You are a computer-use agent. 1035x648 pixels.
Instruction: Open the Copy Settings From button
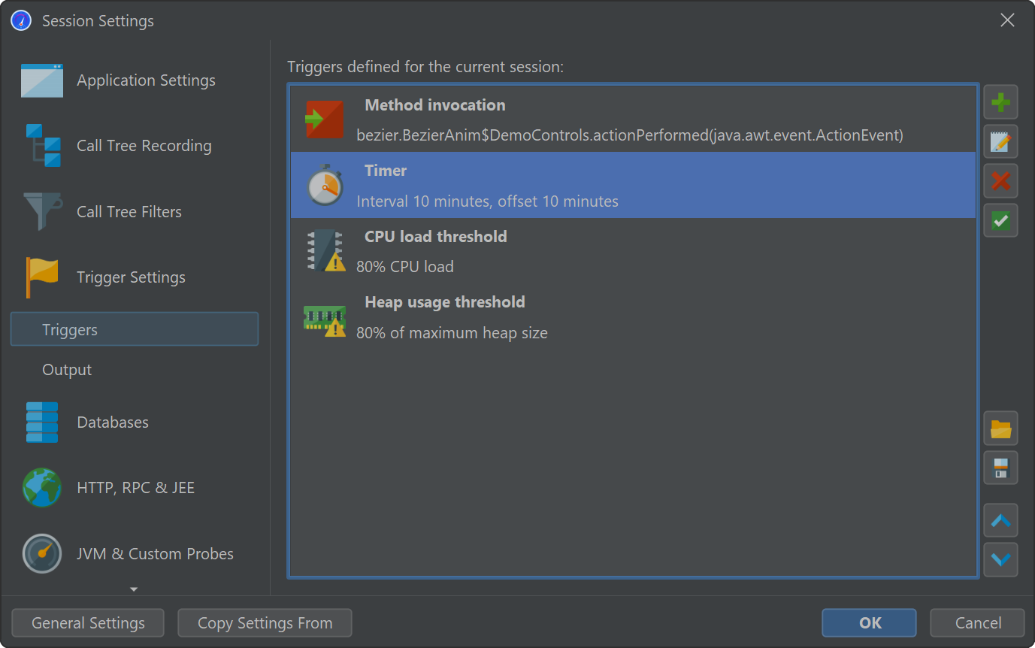click(x=265, y=623)
